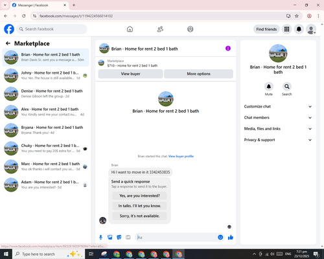Click the More options button
Screen dimensions: 324x259
(198, 74)
